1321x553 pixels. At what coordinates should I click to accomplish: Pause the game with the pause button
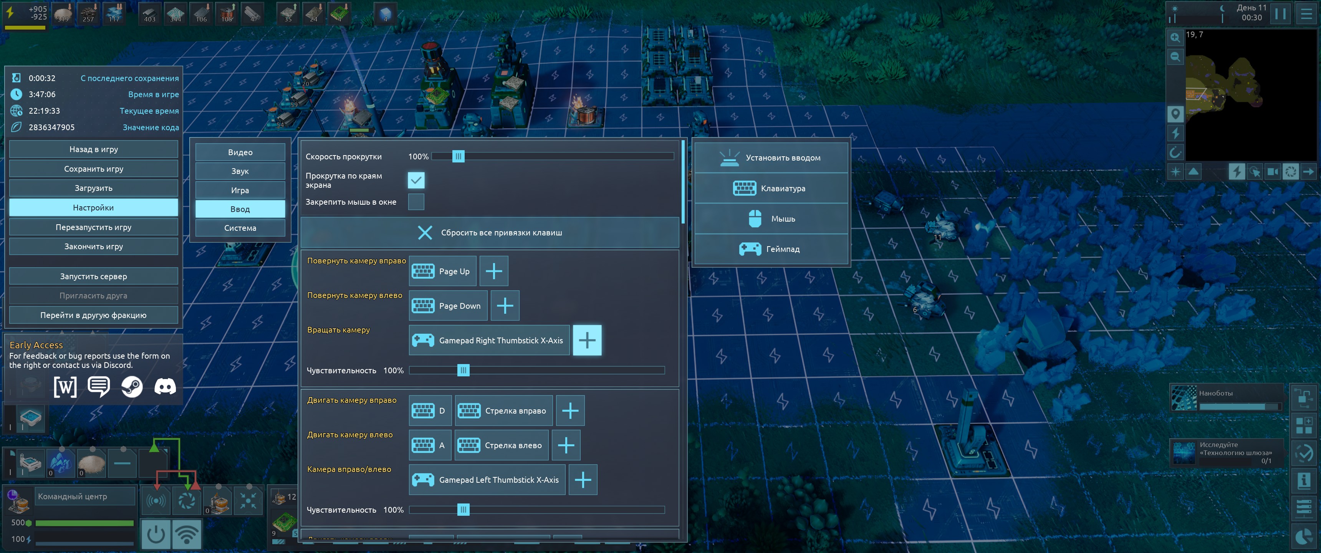pyautogui.click(x=1280, y=13)
